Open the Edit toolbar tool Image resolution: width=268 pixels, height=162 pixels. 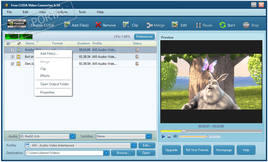179,25
